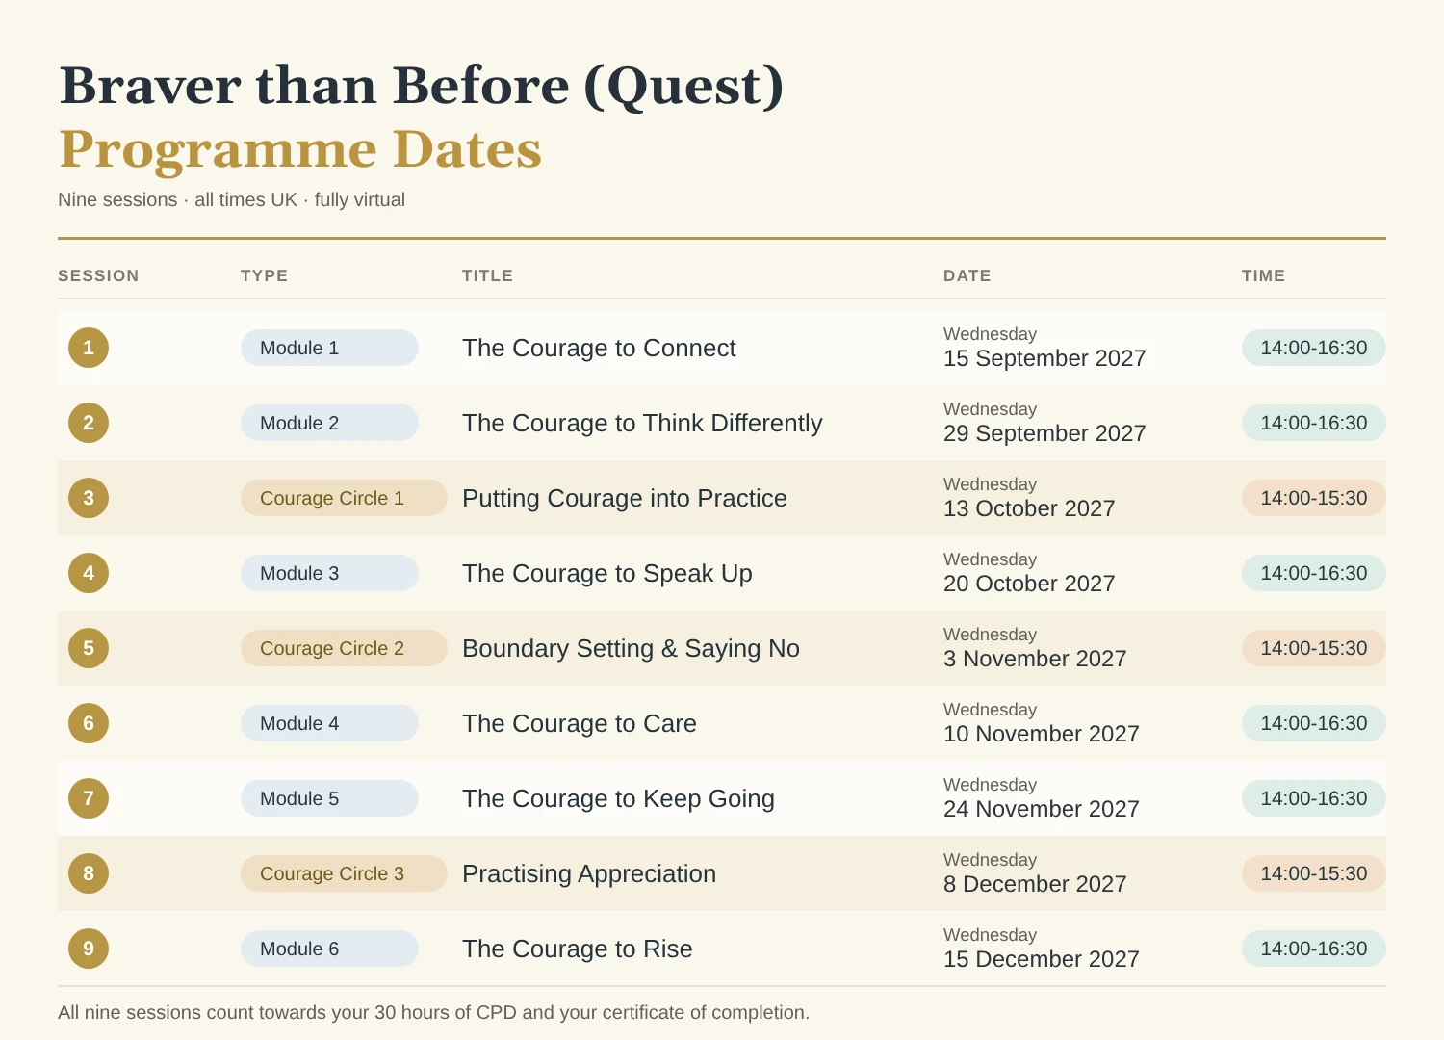The image size is (1444, 1040).
Task: Click title 'The Courage to Rise'
Action: click(578, 949)
